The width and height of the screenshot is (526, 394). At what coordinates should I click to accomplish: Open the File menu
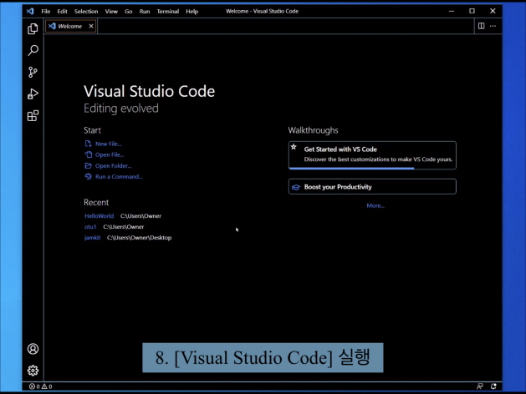(46, 12)
